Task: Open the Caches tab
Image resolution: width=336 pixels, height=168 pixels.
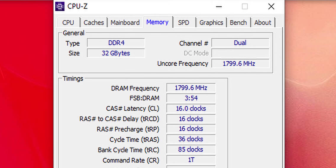Action: [94, 22]
